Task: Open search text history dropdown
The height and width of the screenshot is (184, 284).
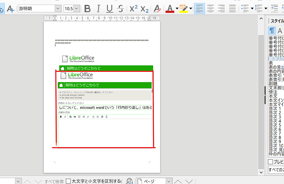Action: click(x=18, y=181)
